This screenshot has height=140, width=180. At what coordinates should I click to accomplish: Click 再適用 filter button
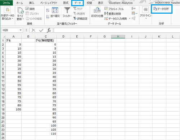pyautogui.click(x=79, y=14)
